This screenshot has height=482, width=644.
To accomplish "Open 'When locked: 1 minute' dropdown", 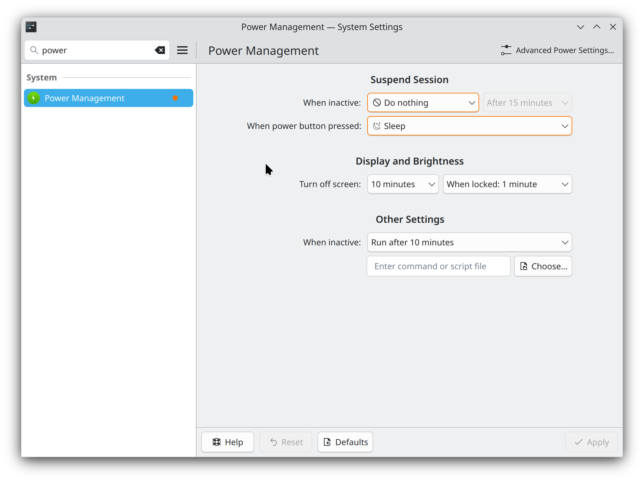I will [x=507, y=184].
